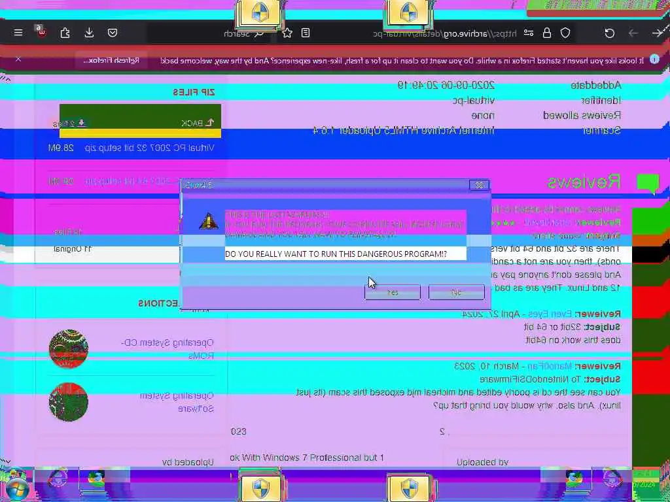Click the '2 files' download link
The height and width of the screenshot is (502, 670).
coord(69,124)
